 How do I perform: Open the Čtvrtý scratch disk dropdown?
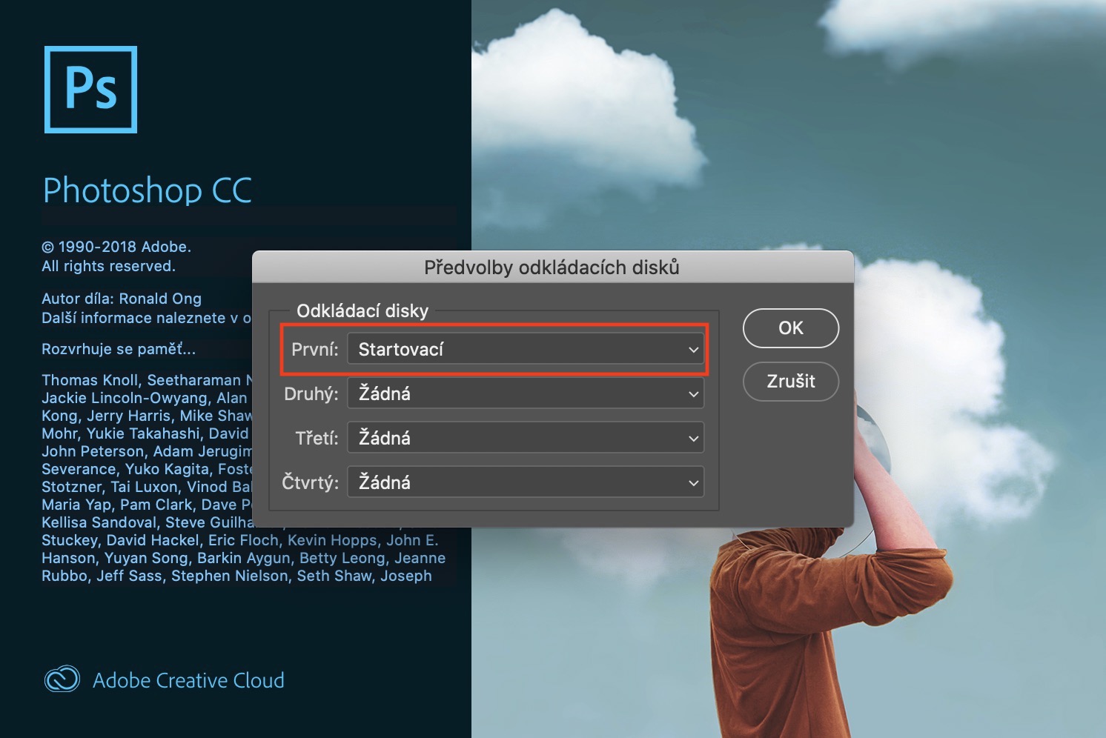[526, 482]
